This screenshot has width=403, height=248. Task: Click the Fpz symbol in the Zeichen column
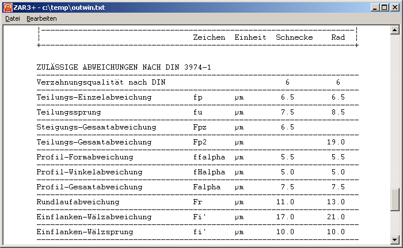[x=200, y=127]
